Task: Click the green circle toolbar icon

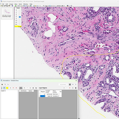Action: (x=15, y=6)
